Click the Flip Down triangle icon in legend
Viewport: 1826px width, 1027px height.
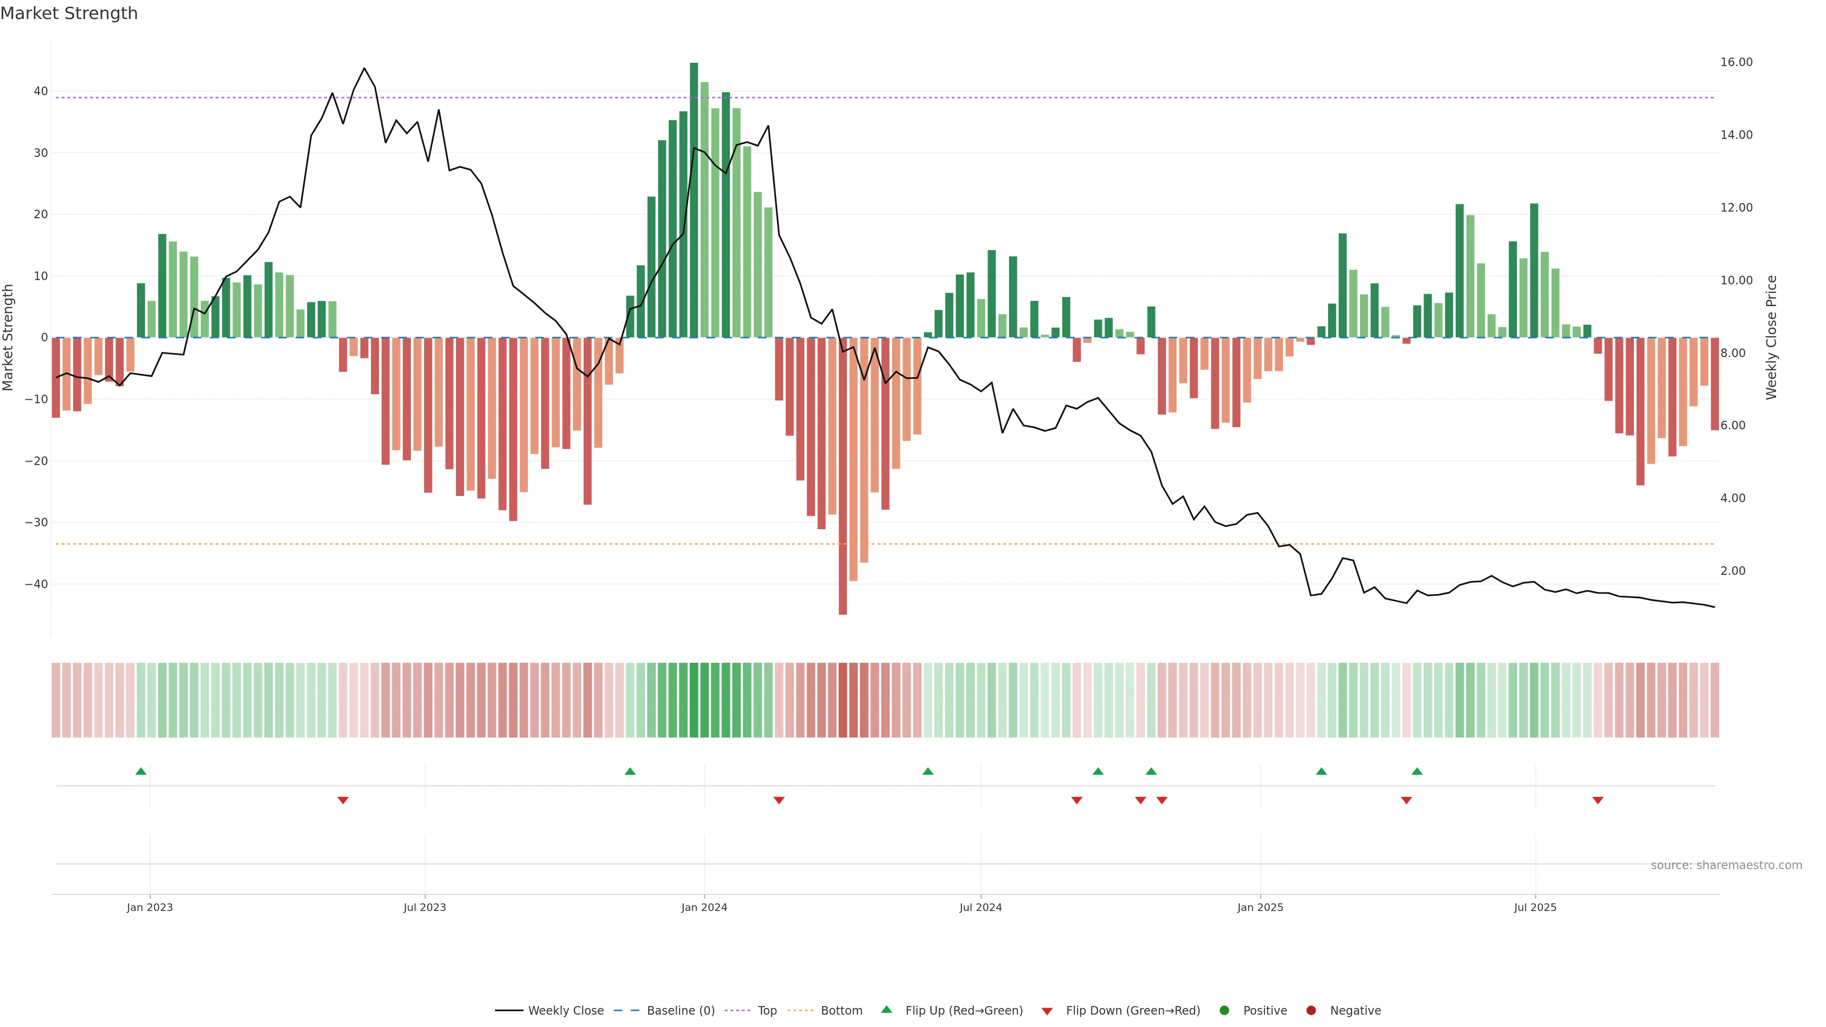point(1047,1011)
